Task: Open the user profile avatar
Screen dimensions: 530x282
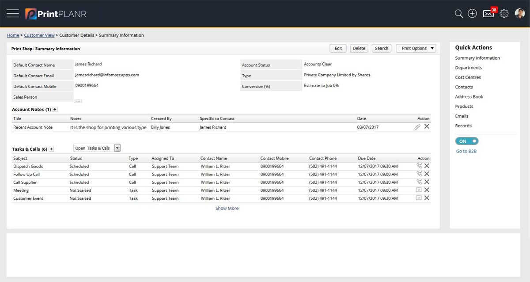Action: 519,13
